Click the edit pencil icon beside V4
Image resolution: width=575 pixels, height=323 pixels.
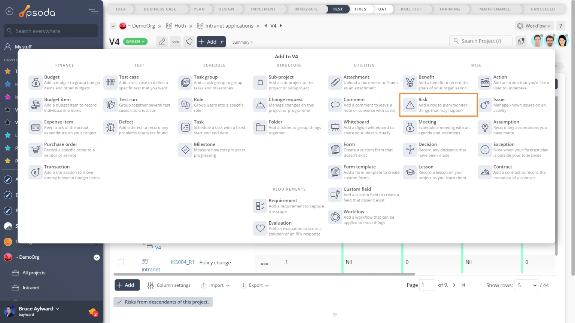[x=162, y=41]
